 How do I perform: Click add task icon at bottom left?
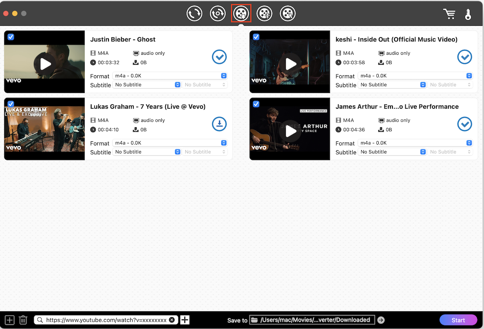tap(10, 320)
